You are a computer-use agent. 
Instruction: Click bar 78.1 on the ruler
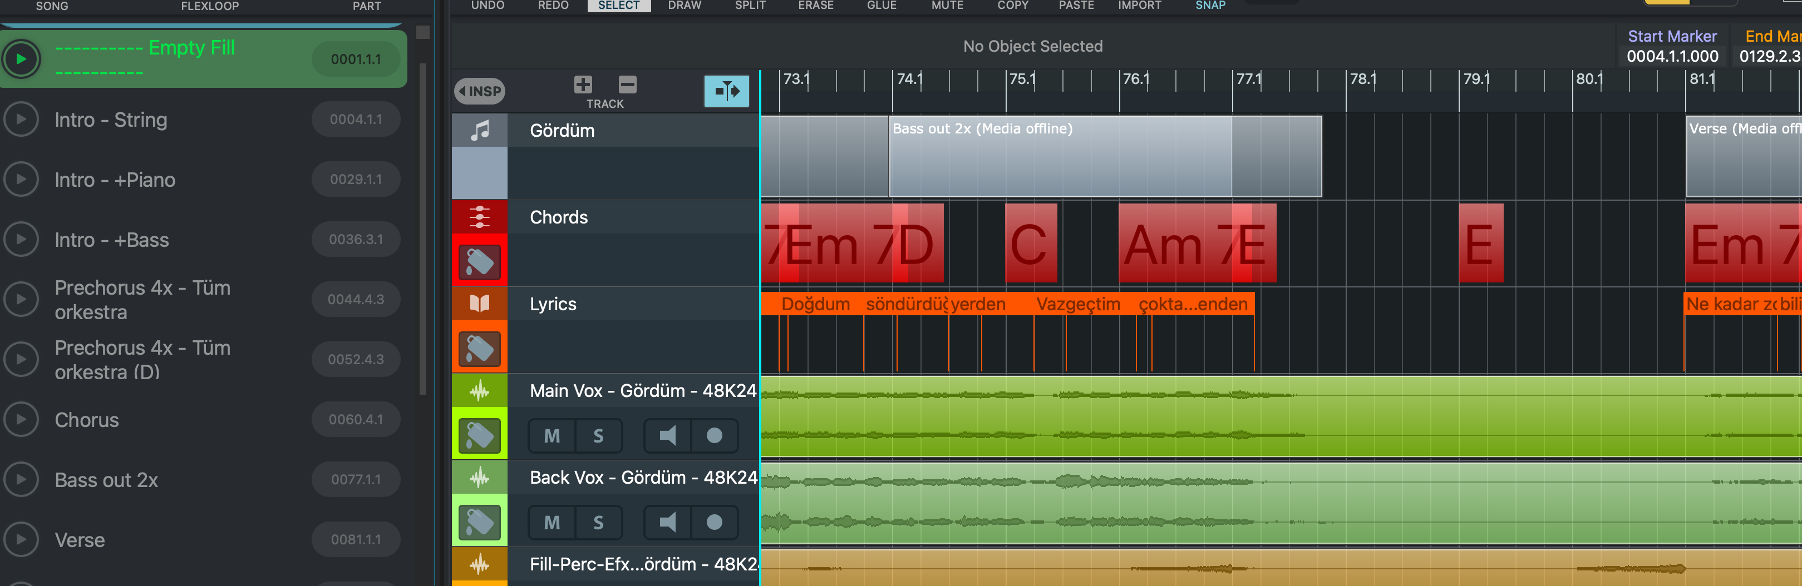point(1362,79)
